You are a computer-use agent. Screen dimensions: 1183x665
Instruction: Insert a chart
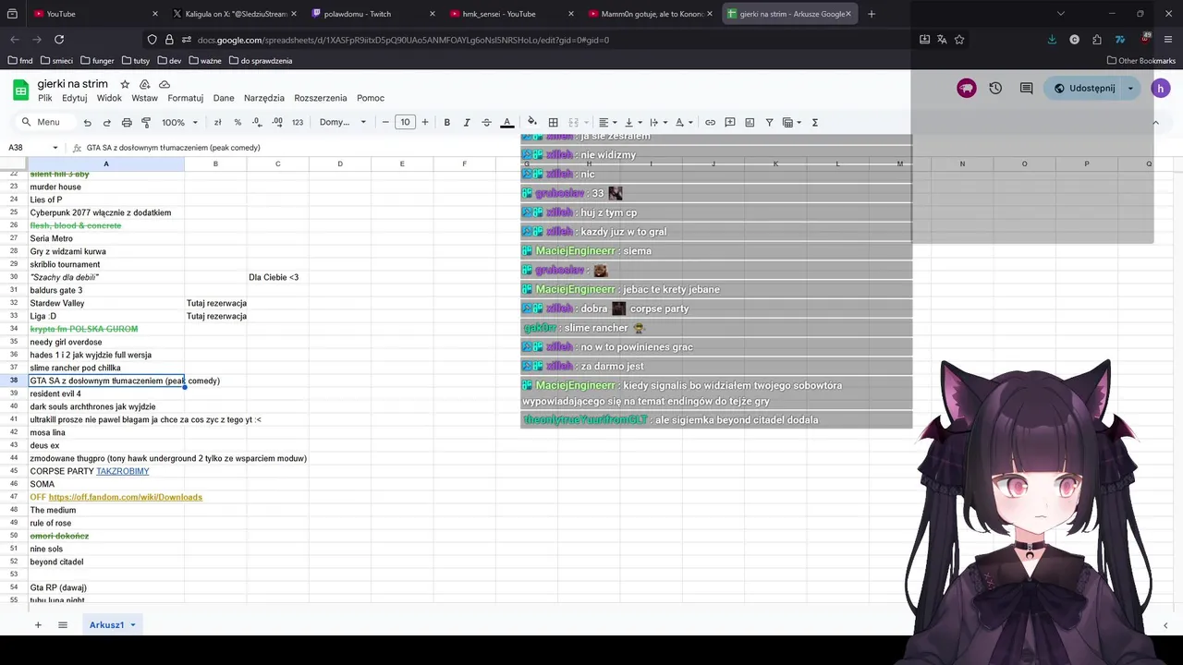750,122
